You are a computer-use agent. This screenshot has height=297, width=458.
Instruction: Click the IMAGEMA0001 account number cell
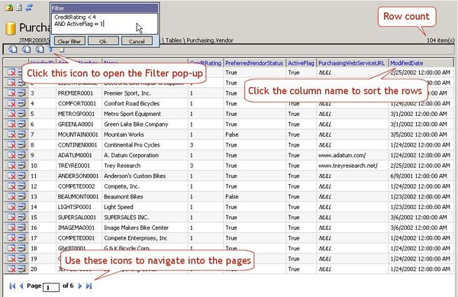[76, 228]
